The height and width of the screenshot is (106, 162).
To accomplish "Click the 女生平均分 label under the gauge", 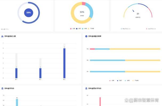I will (x=152, y=29).
